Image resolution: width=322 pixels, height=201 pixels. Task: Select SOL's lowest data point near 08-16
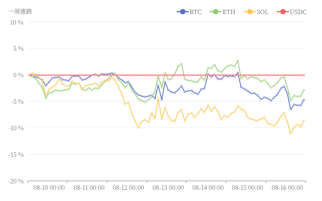click(x=291, y=133)
